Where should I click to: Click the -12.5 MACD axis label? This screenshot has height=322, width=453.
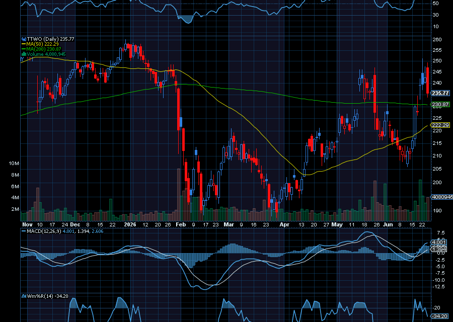(438, 286)
